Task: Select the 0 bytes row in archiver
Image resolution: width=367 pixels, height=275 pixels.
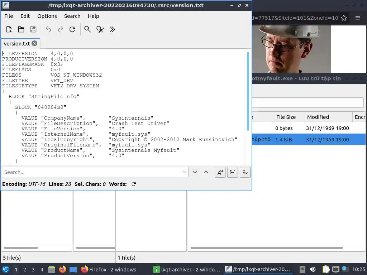Action: (x=309, y=128)
